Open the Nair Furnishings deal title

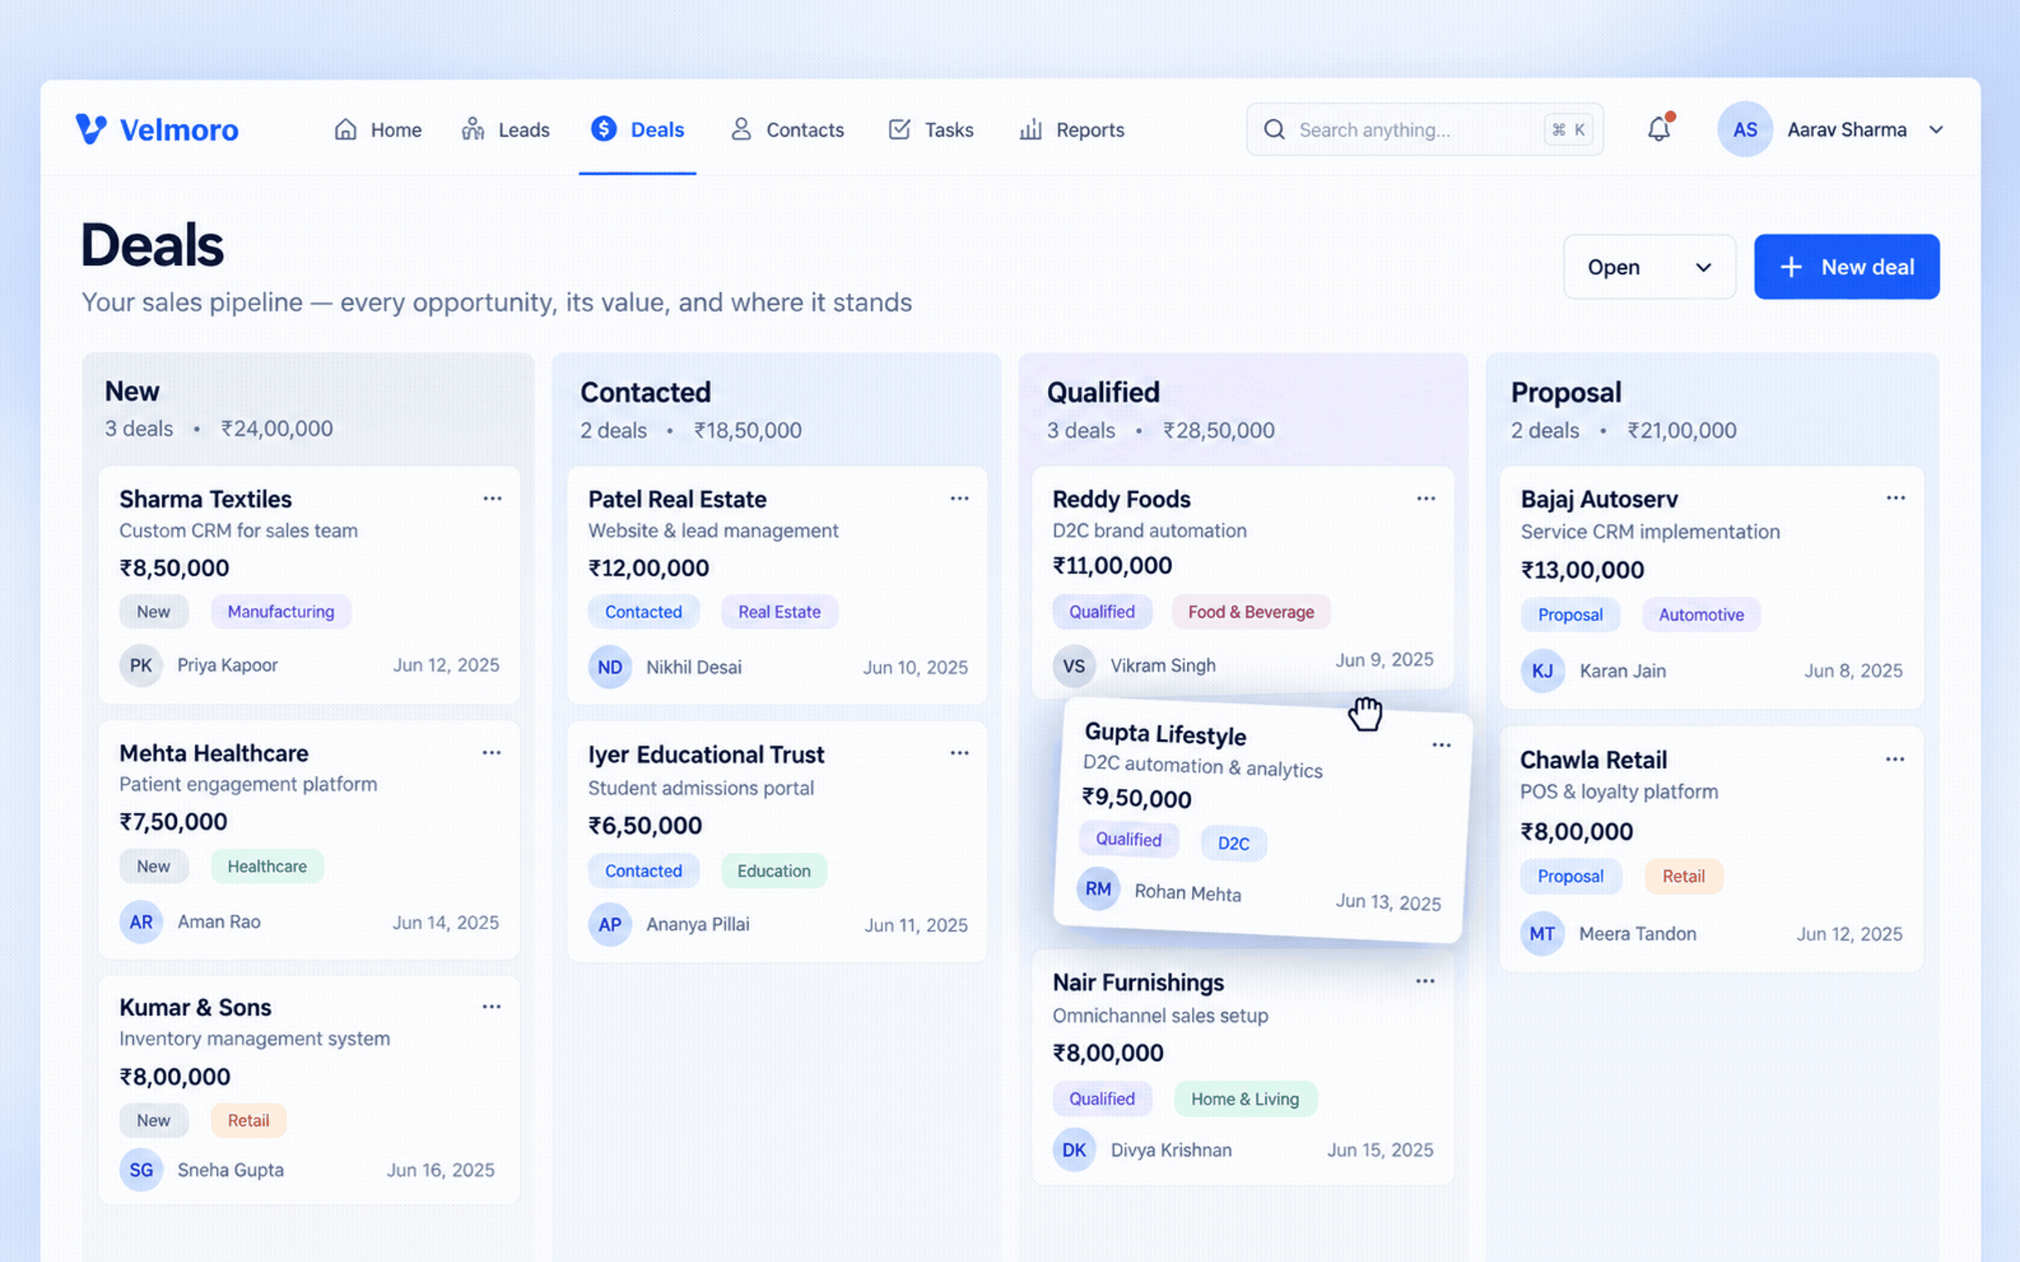[x=1138, y=982]
